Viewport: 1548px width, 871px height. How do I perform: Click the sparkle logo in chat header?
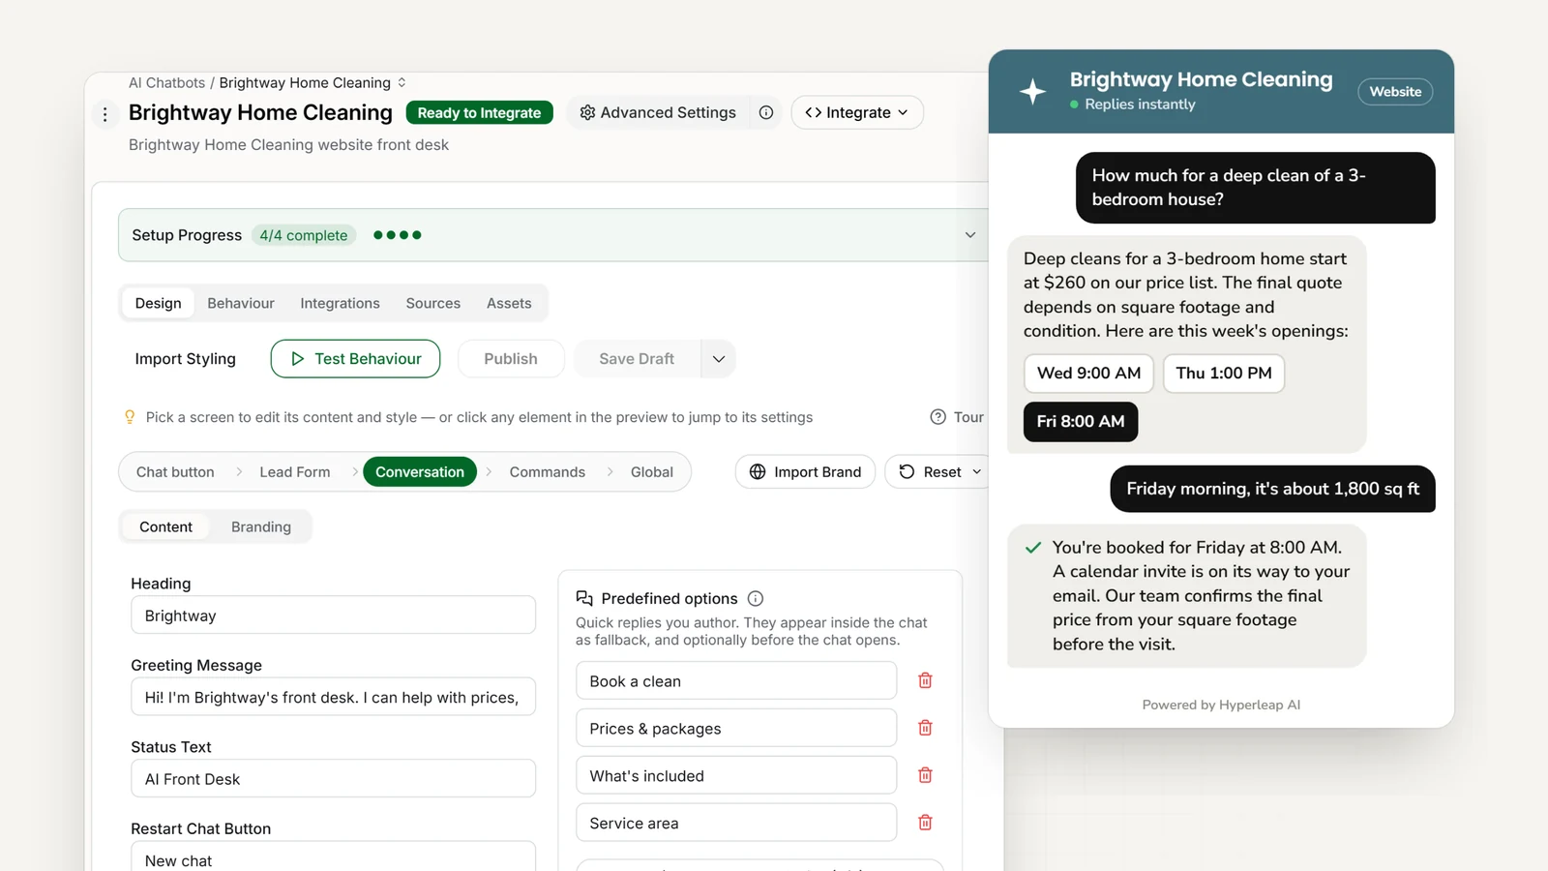(1033, 91)
